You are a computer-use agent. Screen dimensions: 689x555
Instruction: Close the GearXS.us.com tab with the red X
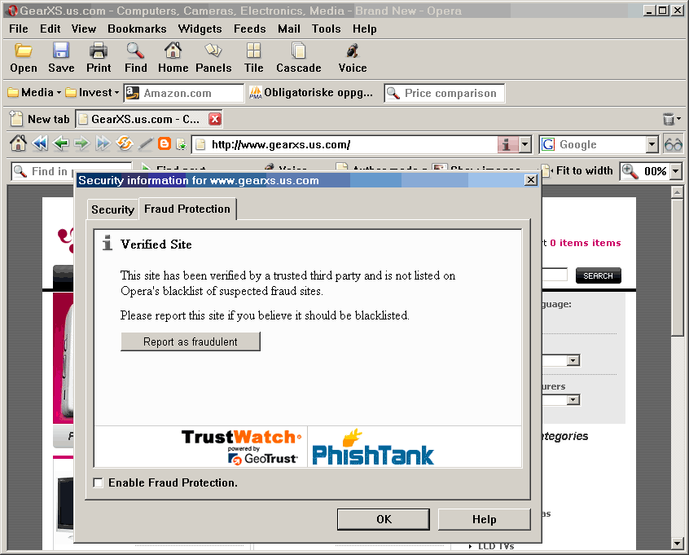214,119
